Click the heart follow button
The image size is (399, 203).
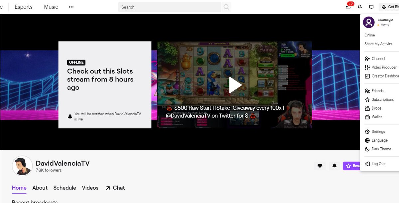(320, 166)
